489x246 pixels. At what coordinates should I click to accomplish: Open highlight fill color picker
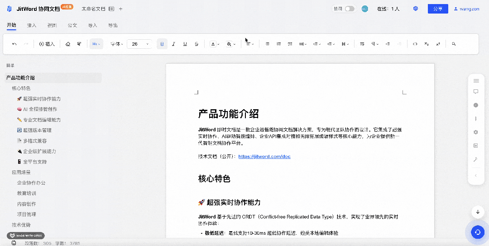point(231,44)
